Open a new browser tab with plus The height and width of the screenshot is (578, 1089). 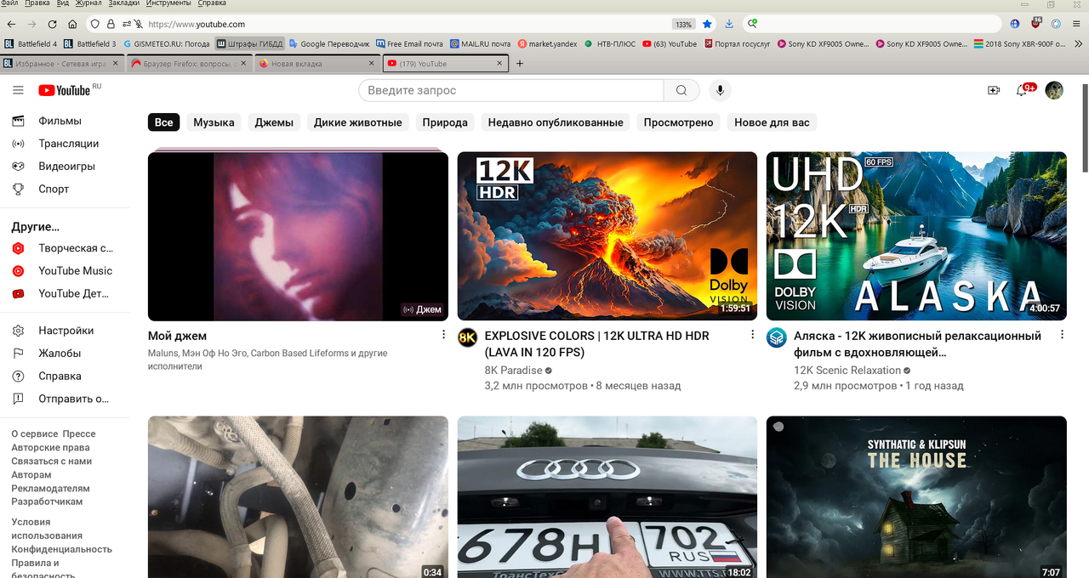(520, 64)
